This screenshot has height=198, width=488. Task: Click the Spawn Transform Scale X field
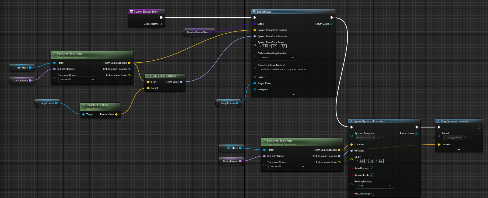[x=265, y=46]
